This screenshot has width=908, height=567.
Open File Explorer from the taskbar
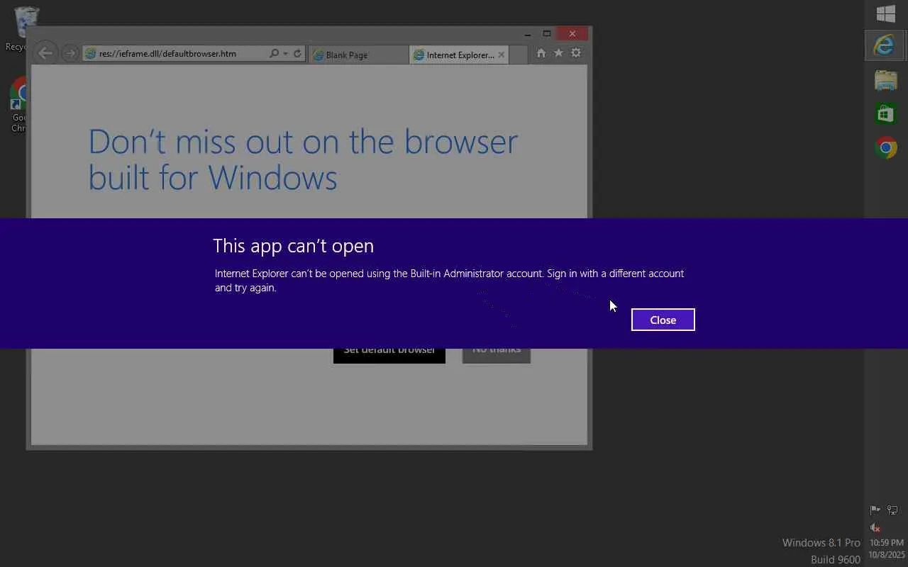pyautogui.click(x=886, y=79)
